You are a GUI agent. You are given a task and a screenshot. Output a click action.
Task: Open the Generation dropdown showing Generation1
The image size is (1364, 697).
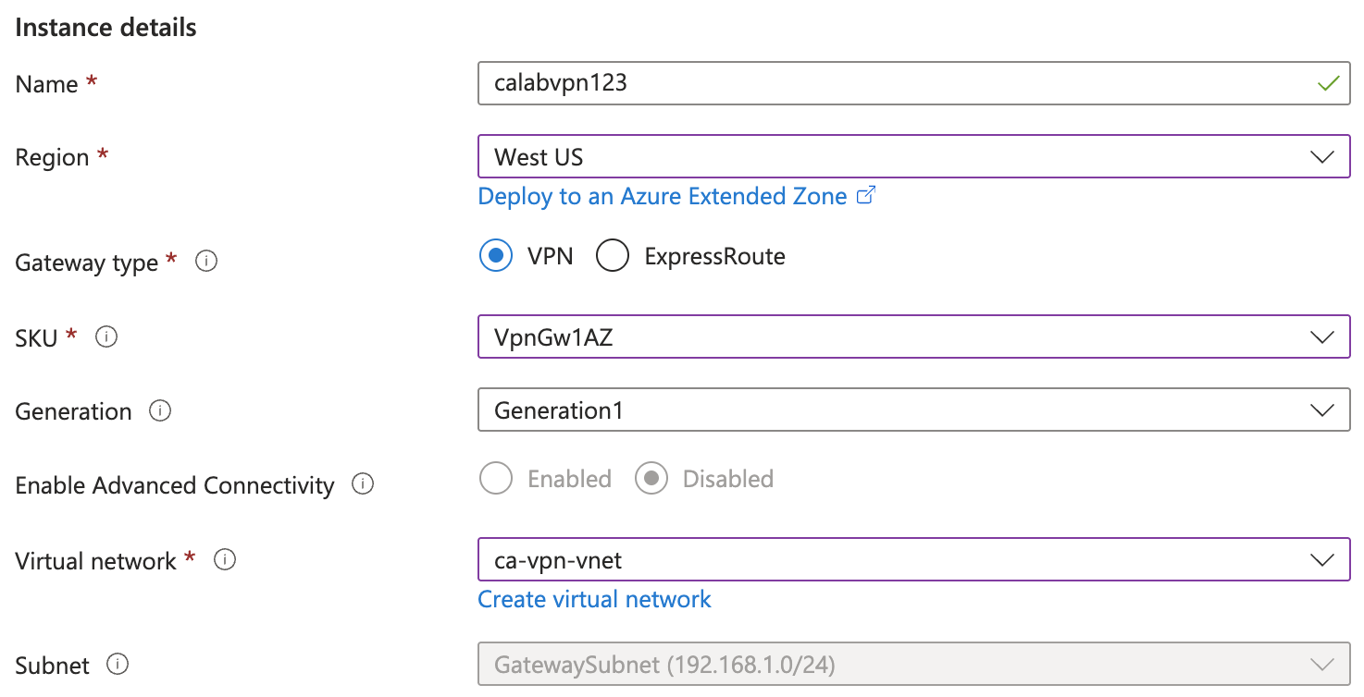[914, 410]
